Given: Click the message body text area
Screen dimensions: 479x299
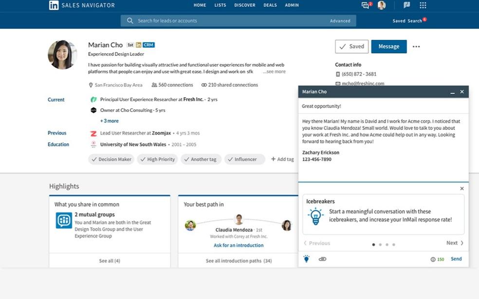Looking at the screenshot, I should (x=384, y=148).
